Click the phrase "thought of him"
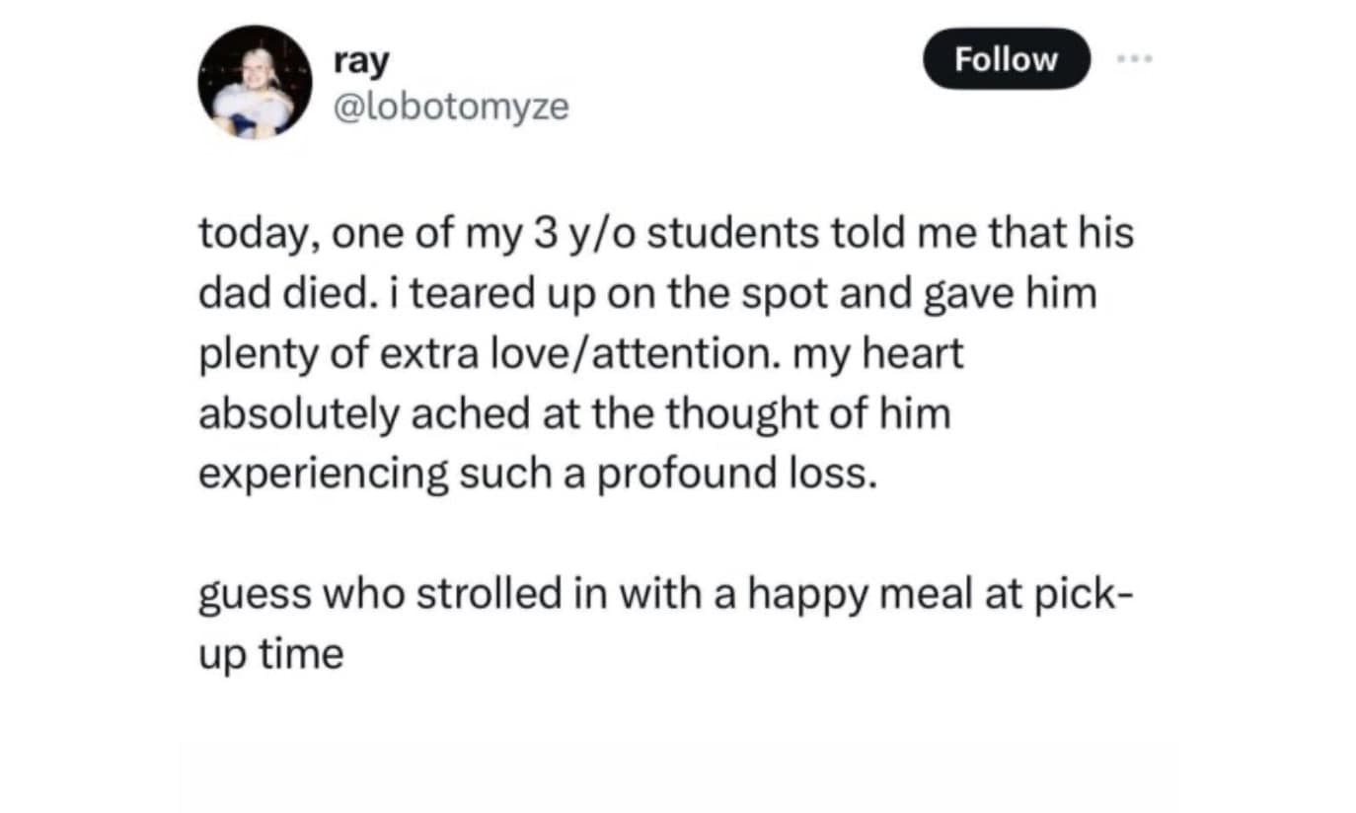 (806, 413)
